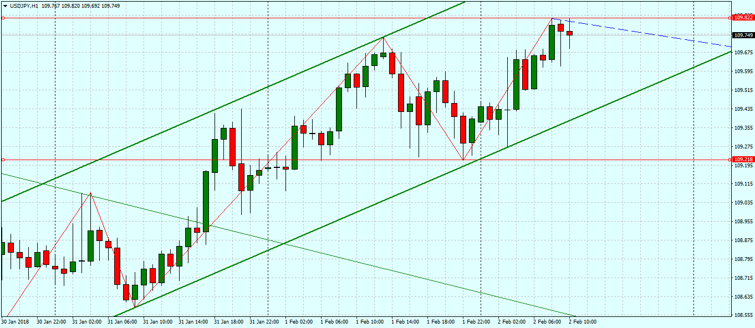Click the '2 Feb 10:00' time axis label

583,321
